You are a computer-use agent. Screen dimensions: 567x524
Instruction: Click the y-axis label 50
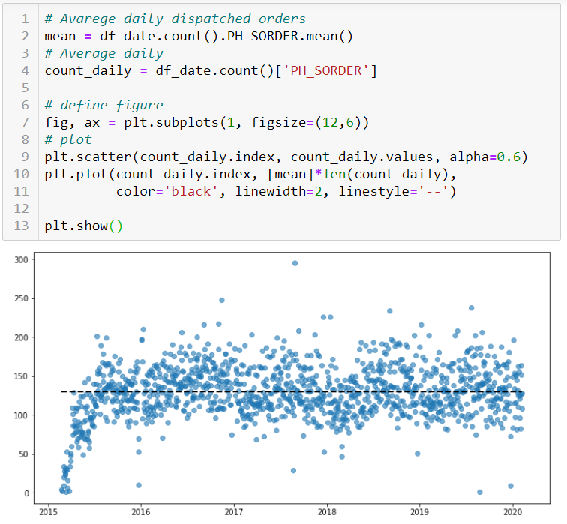point(23,454)
